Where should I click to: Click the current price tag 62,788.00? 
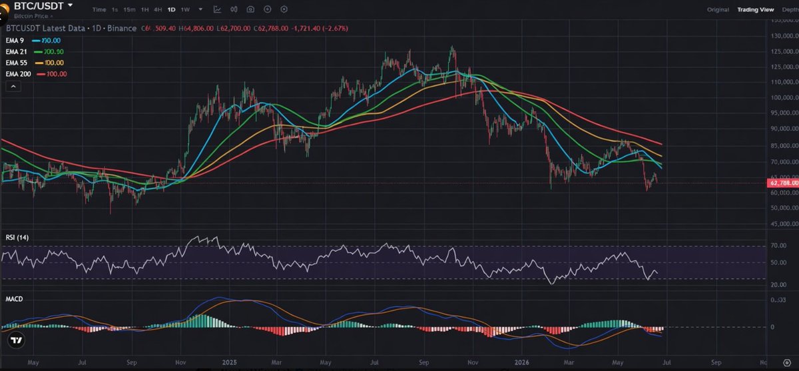784,183
